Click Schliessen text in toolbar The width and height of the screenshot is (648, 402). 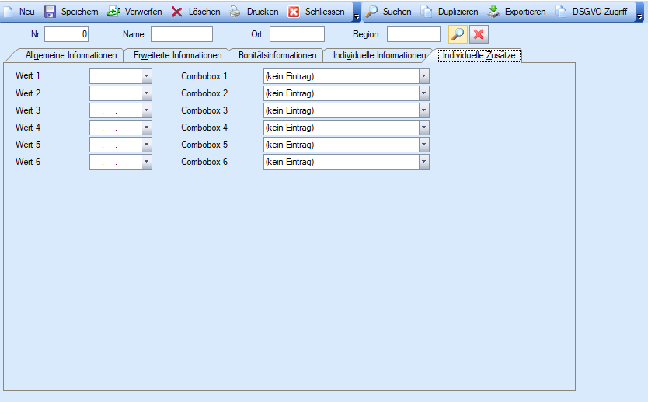click(x=325, y=12)
